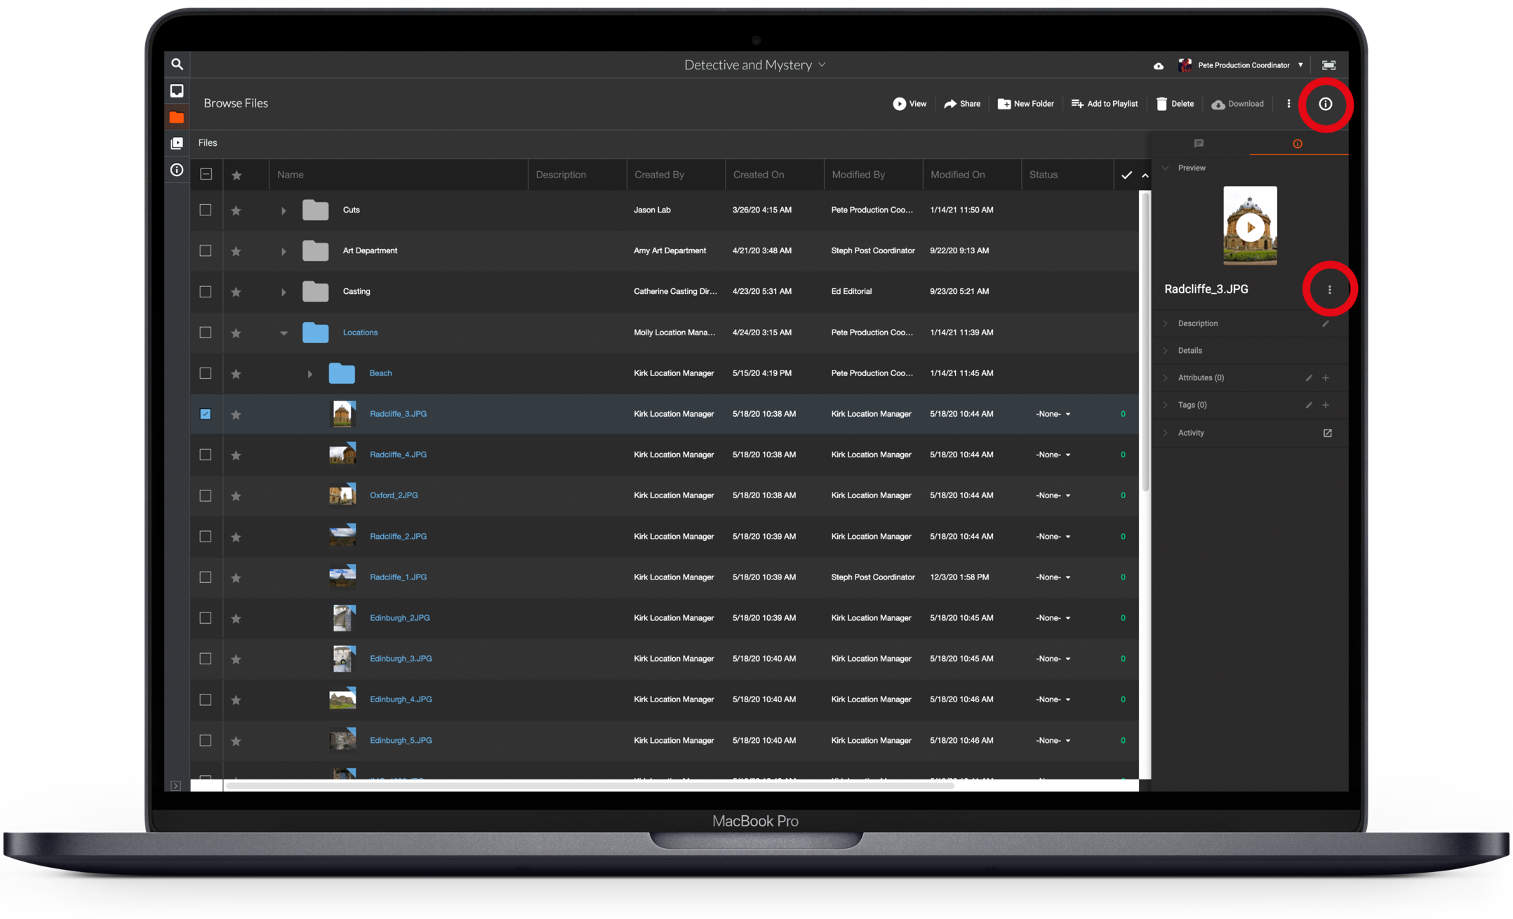1513x919 pixels.
Task: Open the inbox icon in left sidebar
Action: point(177,90)
